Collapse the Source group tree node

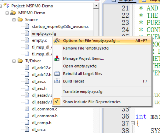(14, 20)
